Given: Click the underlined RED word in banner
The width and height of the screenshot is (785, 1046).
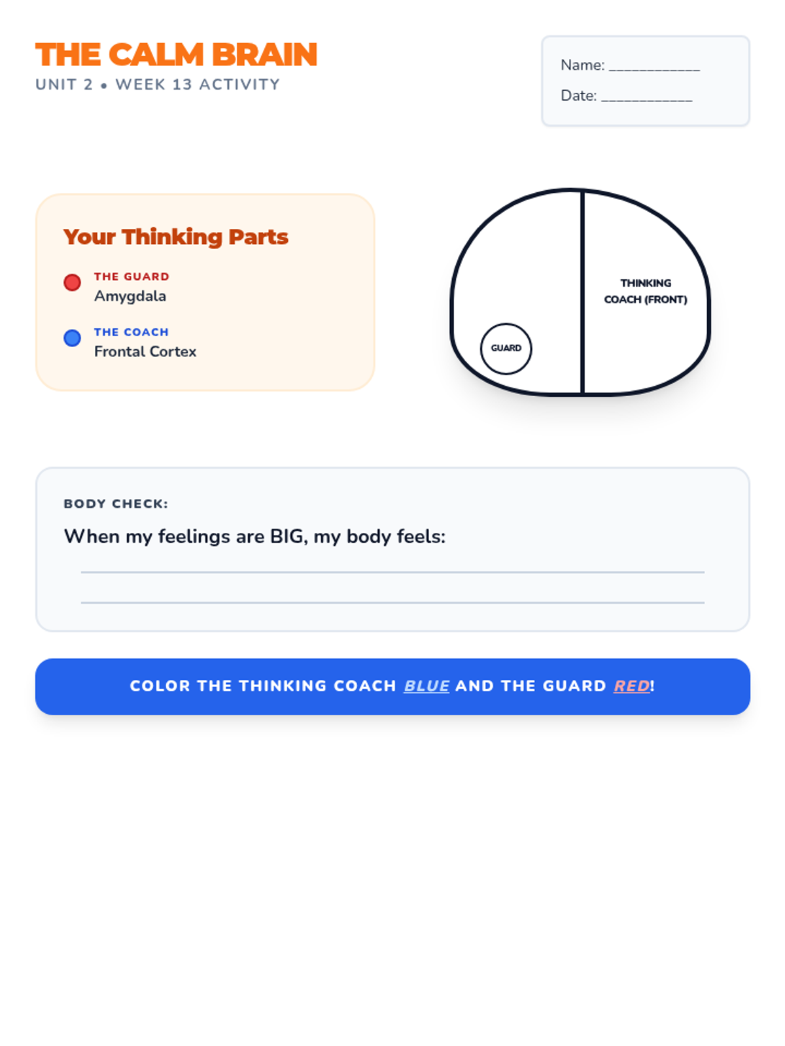Looking at the screenshot, I should point(631,686).
